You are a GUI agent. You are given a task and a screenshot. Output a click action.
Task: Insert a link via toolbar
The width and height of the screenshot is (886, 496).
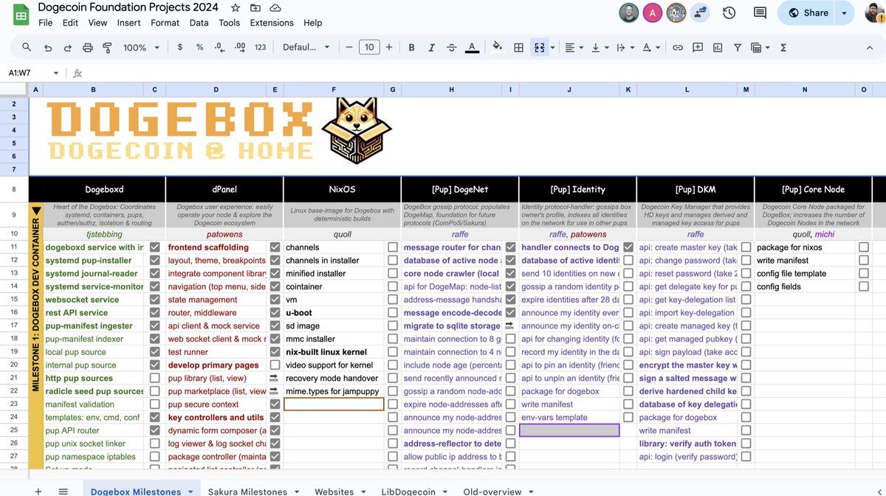[677, 47]
